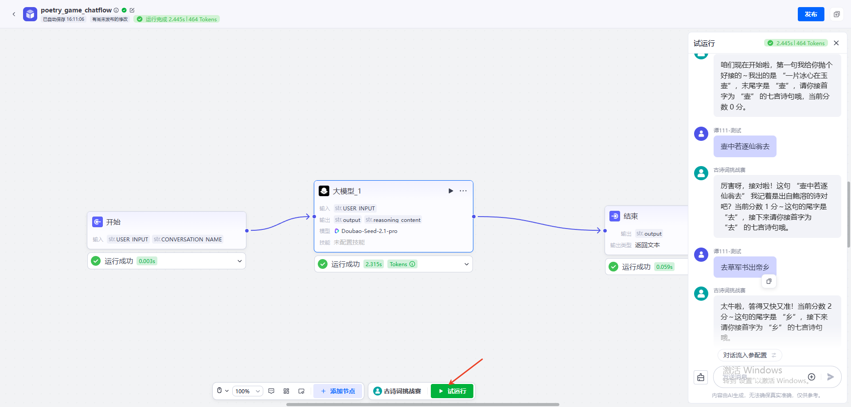Click the grid layout icon in bottom toolbar
Viewport: 851px width, 407px height.
(286, 391)
